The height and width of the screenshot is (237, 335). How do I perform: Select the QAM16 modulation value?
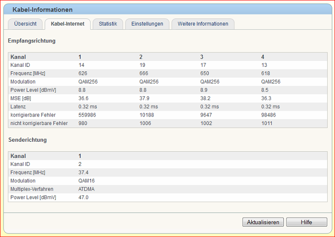point(86,181)
